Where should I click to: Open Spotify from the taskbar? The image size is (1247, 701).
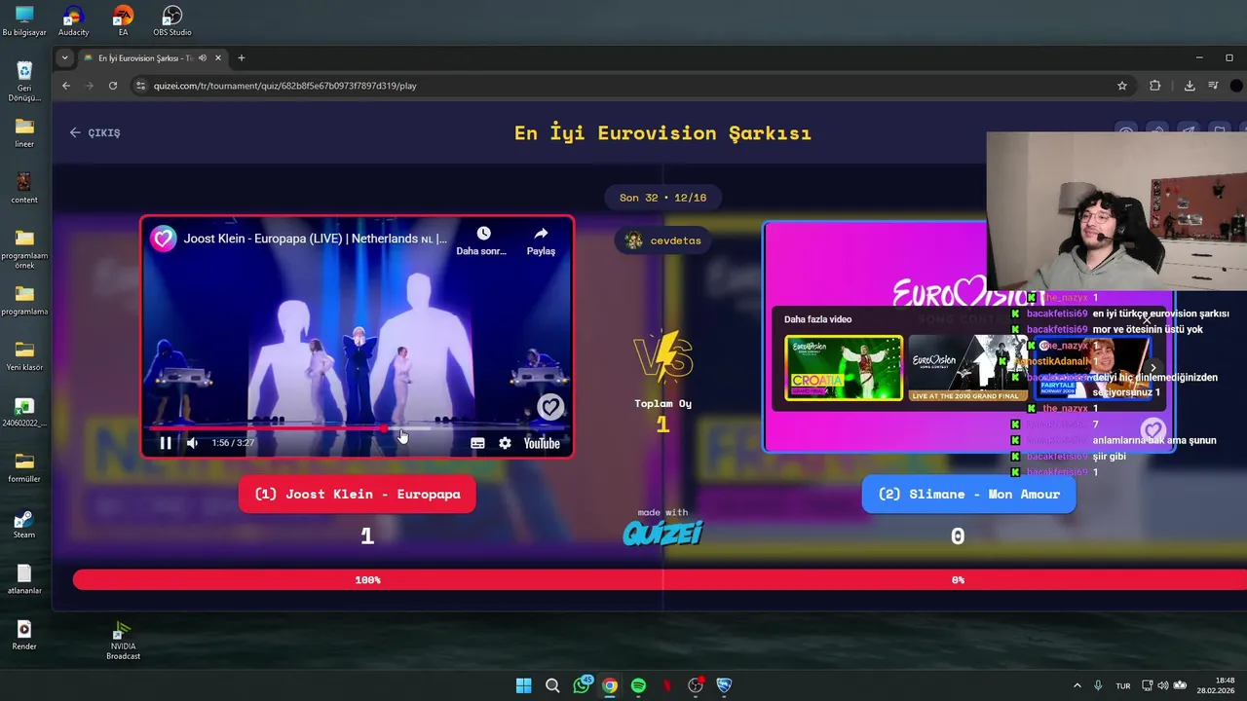(x=638, y=685)
